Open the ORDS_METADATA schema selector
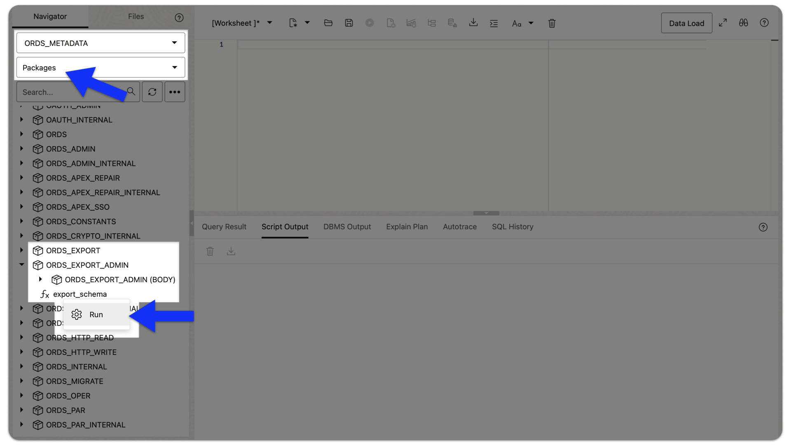This screenshot has height=445, width=791. [100, 42]
